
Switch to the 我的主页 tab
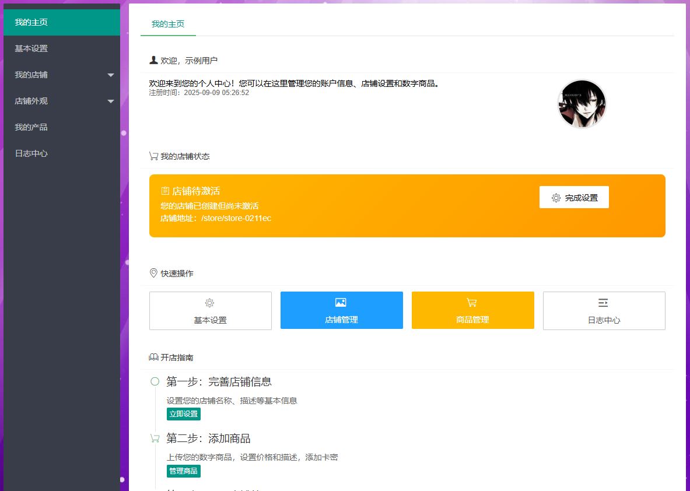[167, 25]
